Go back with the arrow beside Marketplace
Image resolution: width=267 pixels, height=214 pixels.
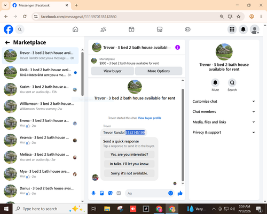click(x=7, y=42)
